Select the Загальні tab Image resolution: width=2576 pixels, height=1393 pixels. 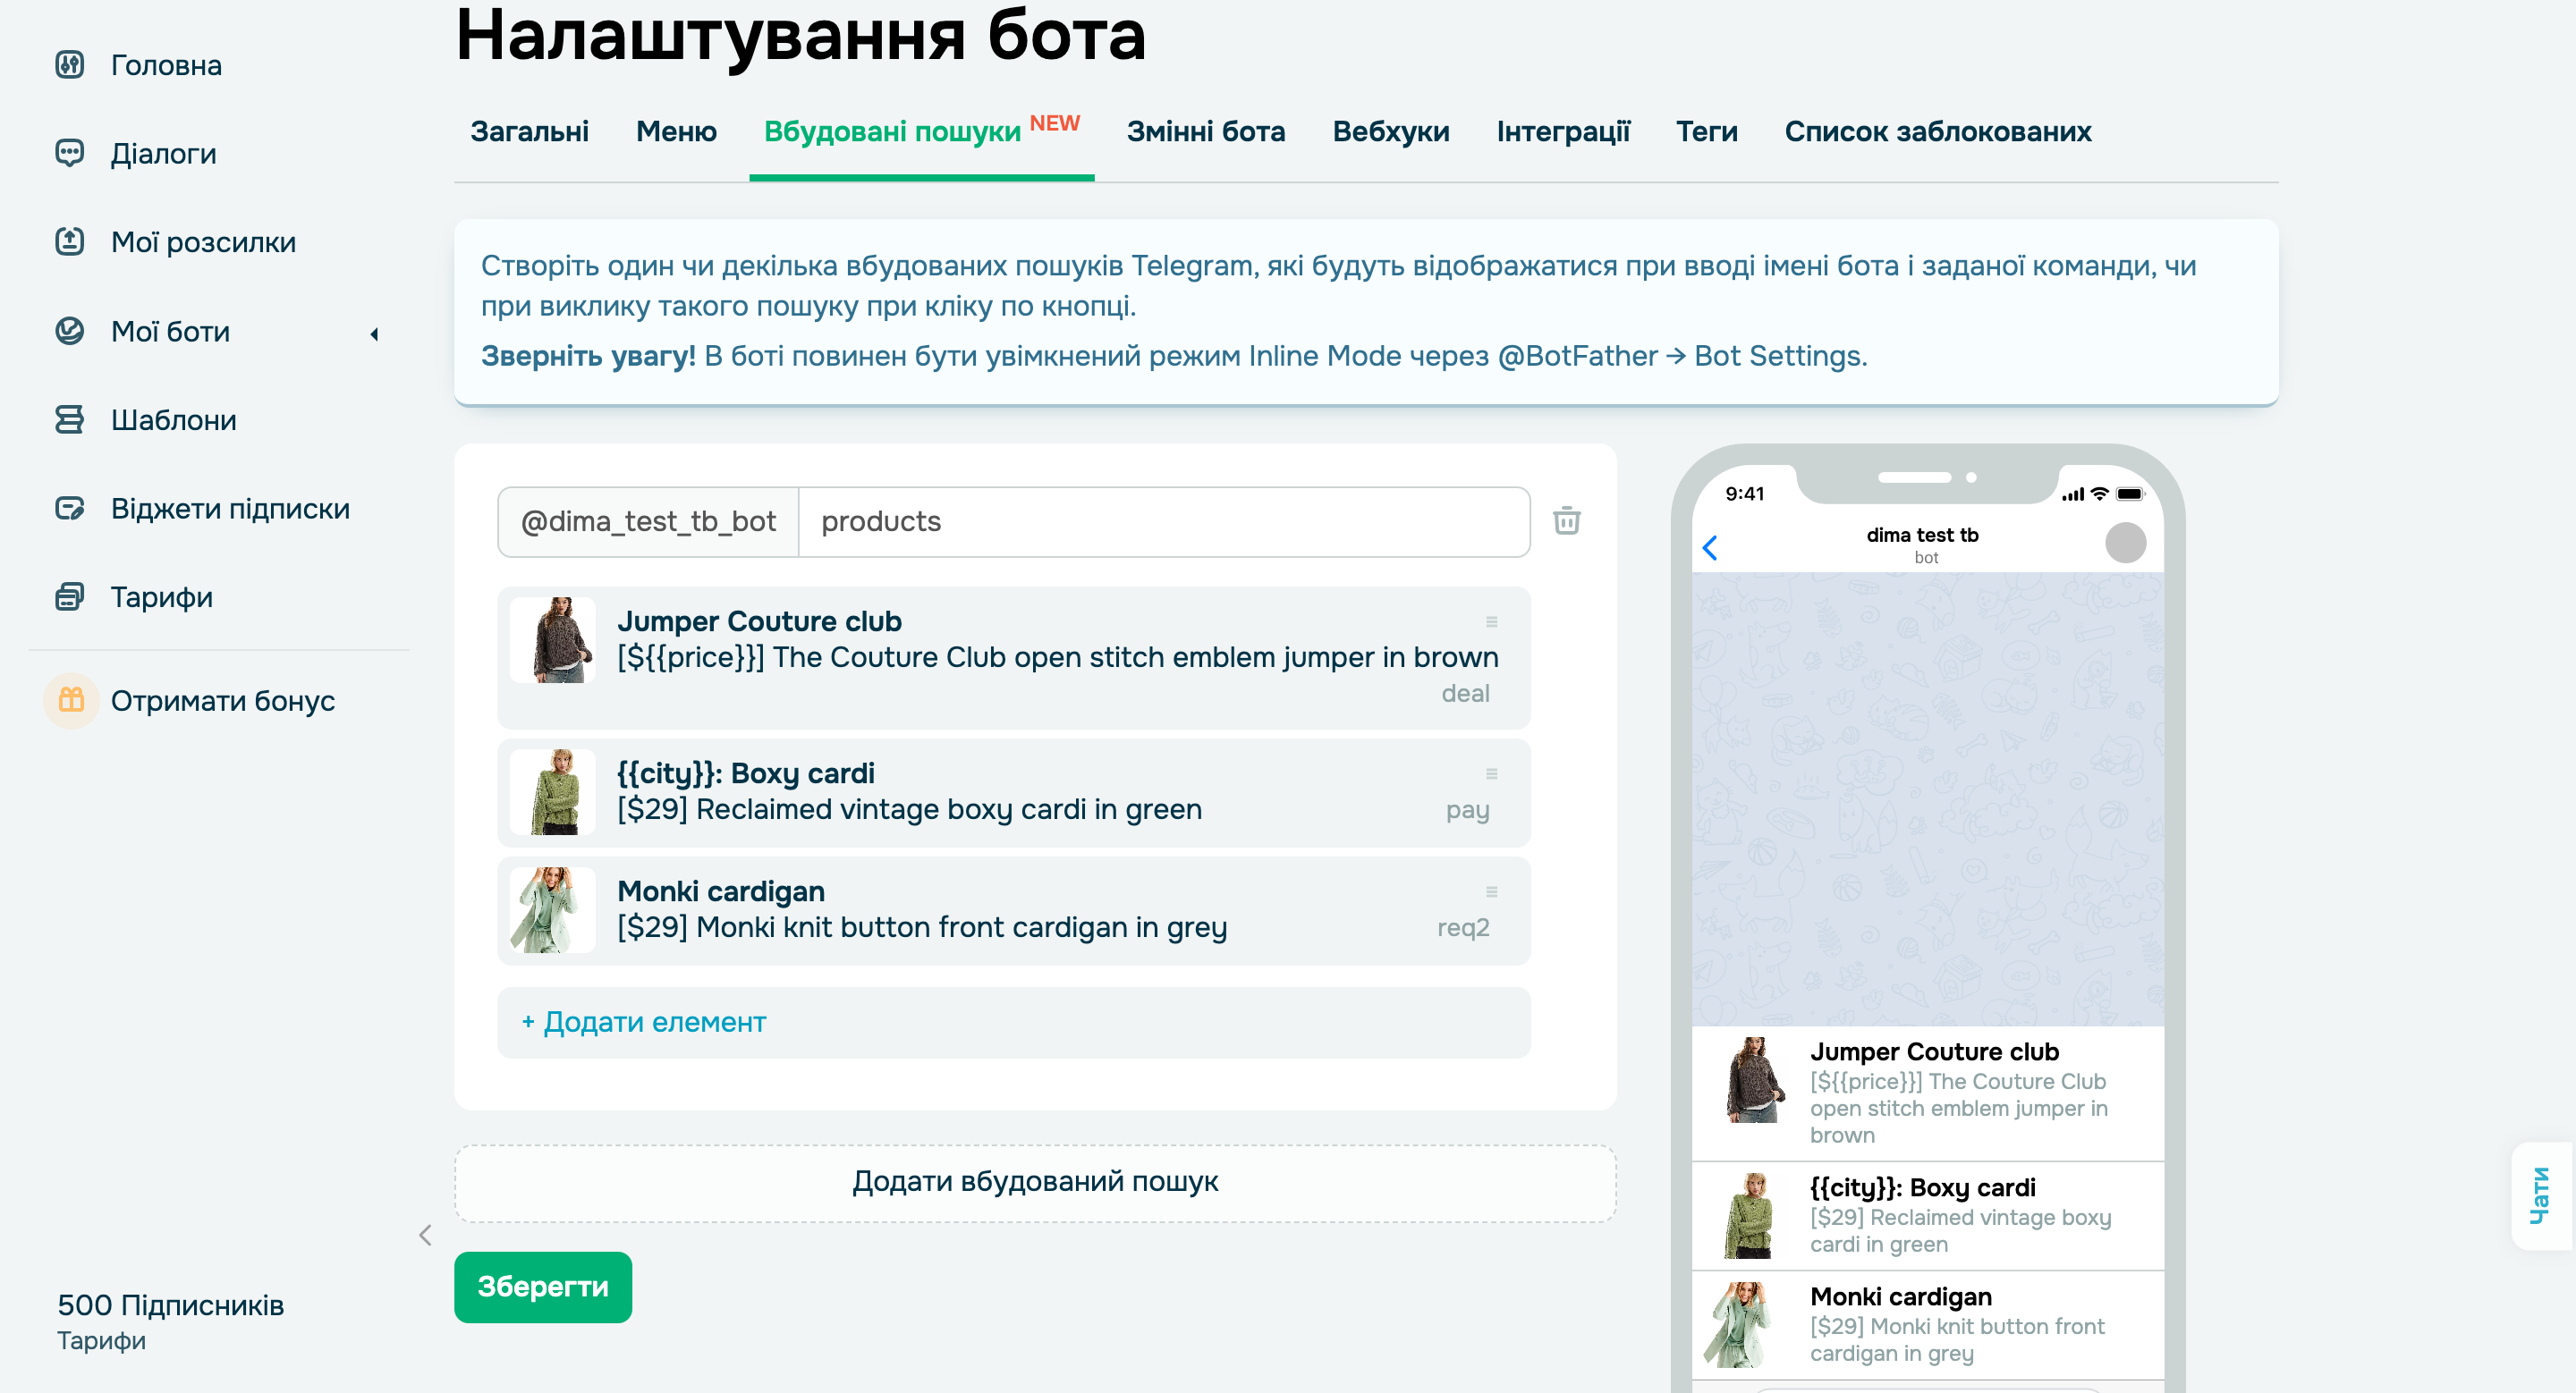point(530,131)
